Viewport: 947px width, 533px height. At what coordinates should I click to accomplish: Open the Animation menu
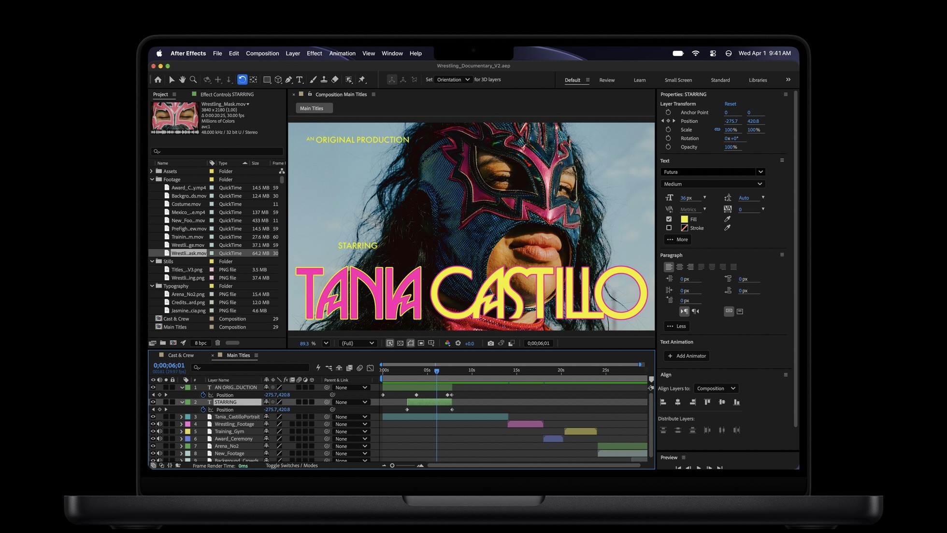tap(342, 53)
